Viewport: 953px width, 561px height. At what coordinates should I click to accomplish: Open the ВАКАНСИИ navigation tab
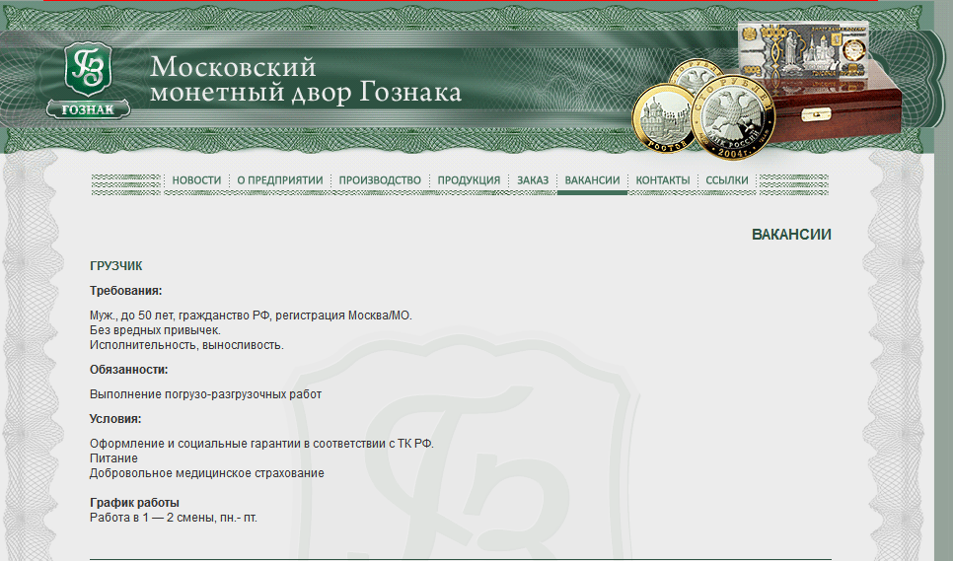point(592,180)
